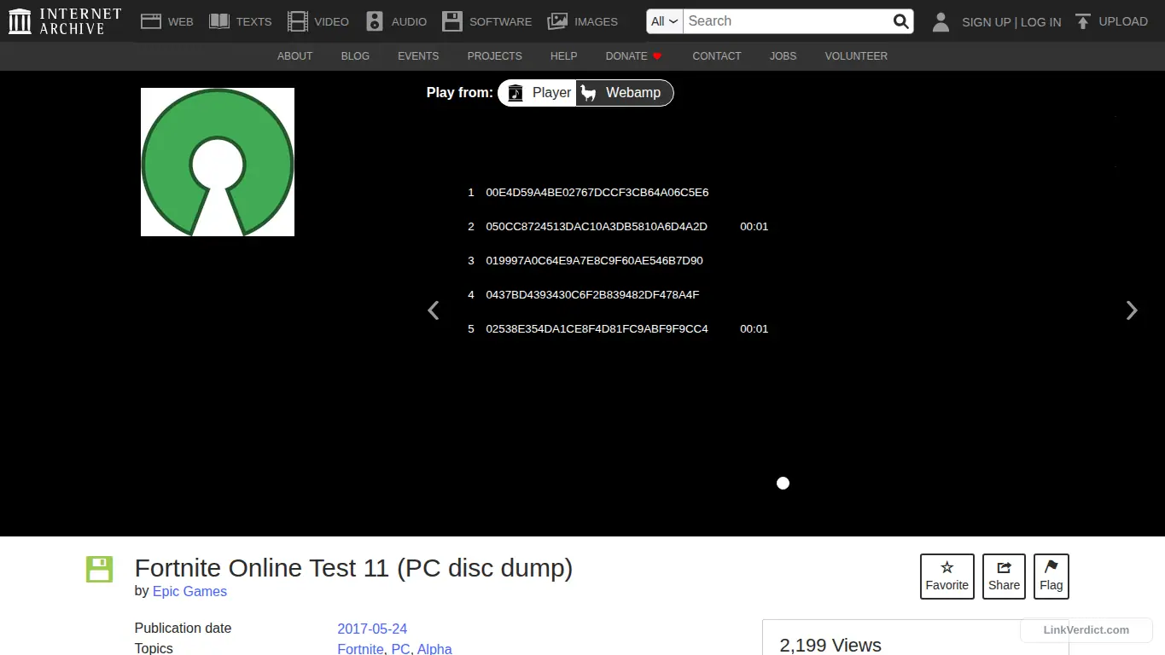The height and width of the screenshot is (655, 1165).
Task: Click the Fortnite Online Test 11 title
Action: click(353, 568)
